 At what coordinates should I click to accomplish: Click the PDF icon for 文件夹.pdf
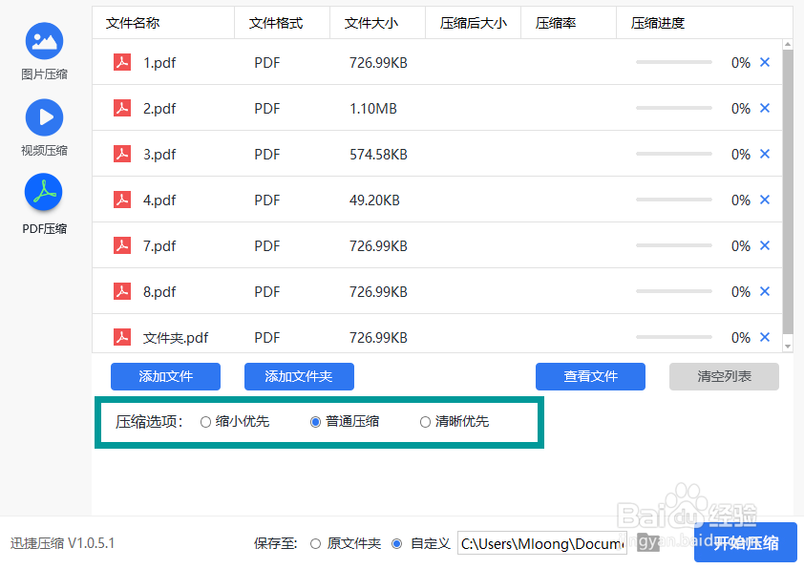coord(121,337)
